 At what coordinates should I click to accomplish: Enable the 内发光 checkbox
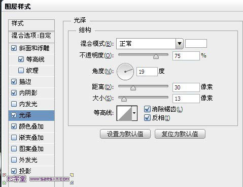click(14, 104)
